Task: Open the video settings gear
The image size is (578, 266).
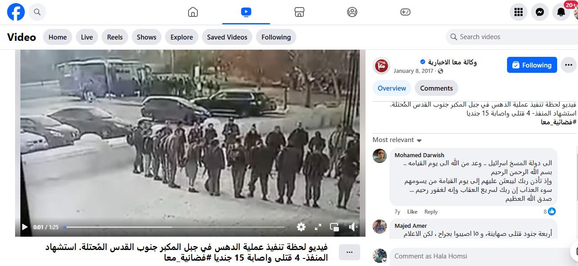Action: 301,227
